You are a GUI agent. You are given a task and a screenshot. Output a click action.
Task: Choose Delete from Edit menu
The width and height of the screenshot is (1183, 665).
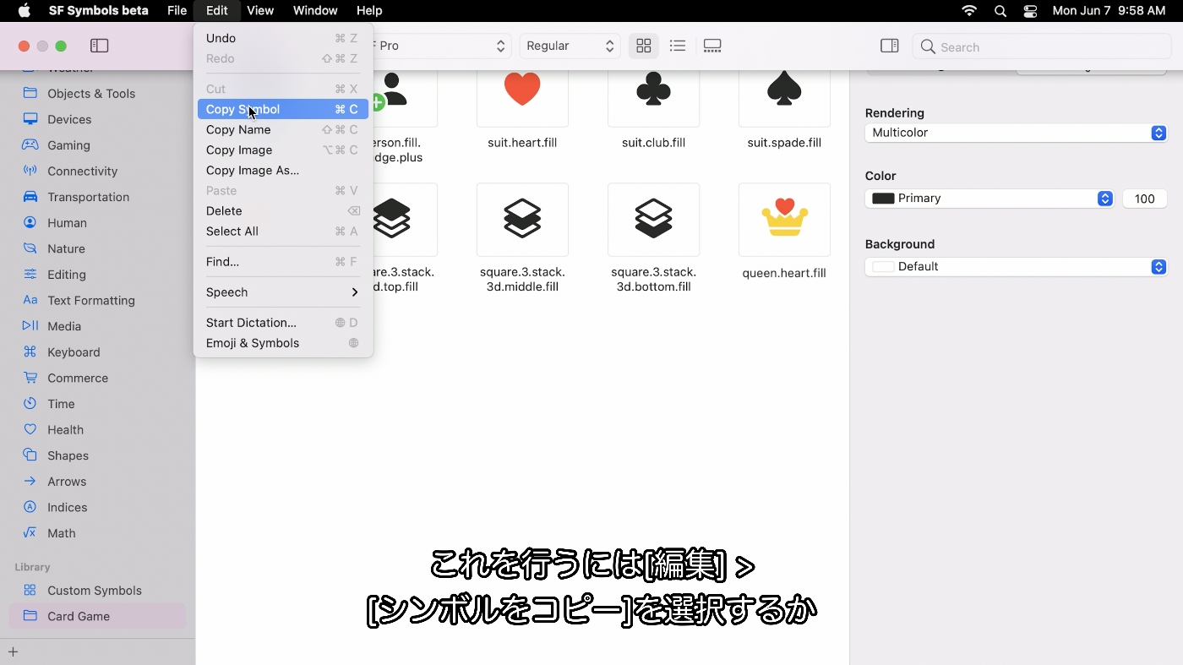point(283,210)
